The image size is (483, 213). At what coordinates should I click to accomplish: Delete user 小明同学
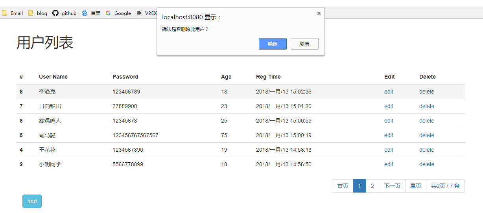coord(427,164)
